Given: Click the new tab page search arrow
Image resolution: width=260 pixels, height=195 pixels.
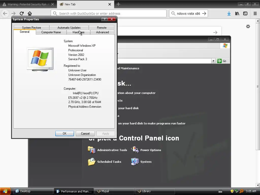Looking at the screenshot, I should tap(215, 32).
